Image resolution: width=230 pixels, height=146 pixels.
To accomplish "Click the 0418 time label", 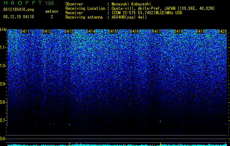I will click(178, 31).
